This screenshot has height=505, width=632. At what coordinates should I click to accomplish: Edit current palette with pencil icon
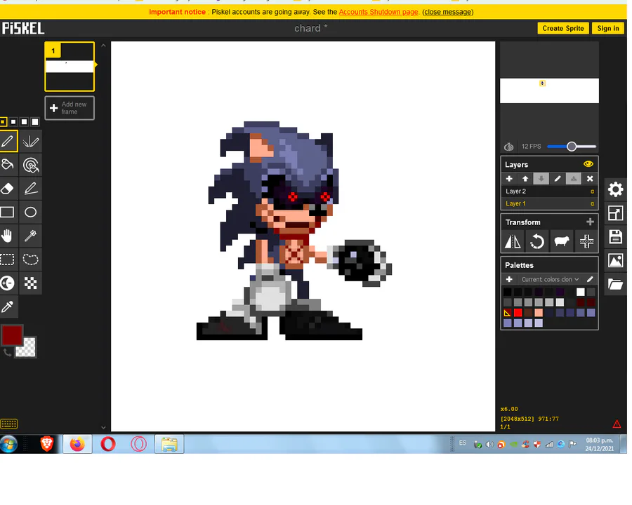[x=590, y=279]
